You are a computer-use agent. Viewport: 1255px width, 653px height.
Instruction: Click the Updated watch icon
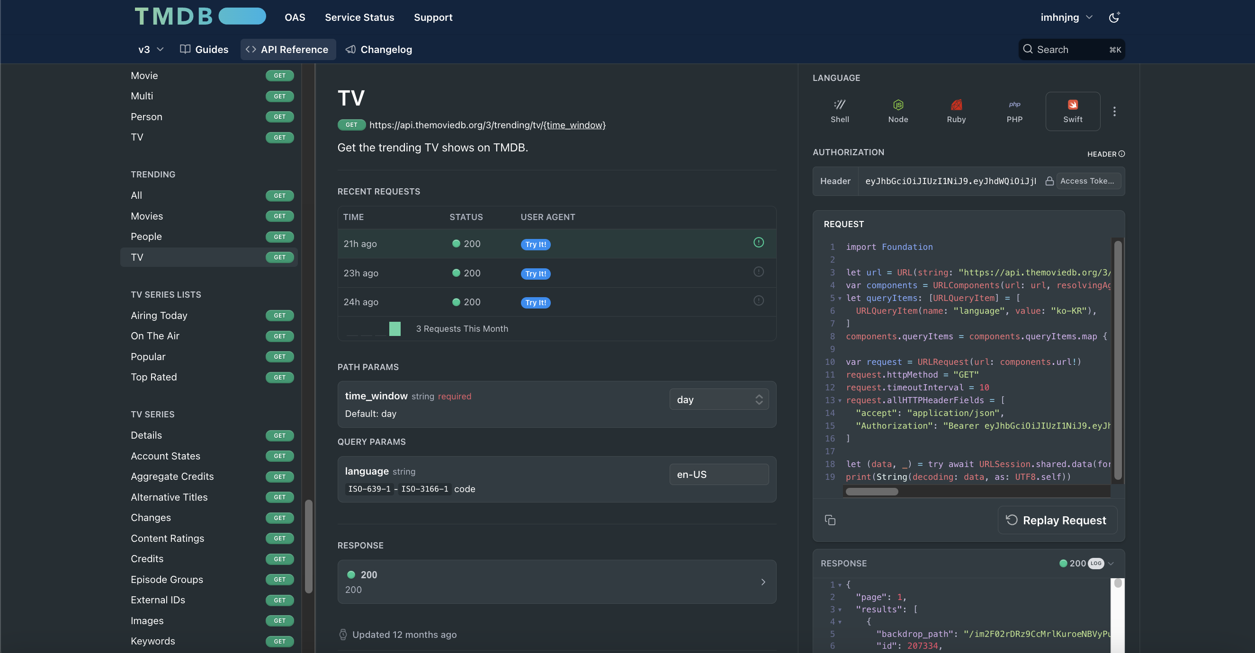coord(343,635)
